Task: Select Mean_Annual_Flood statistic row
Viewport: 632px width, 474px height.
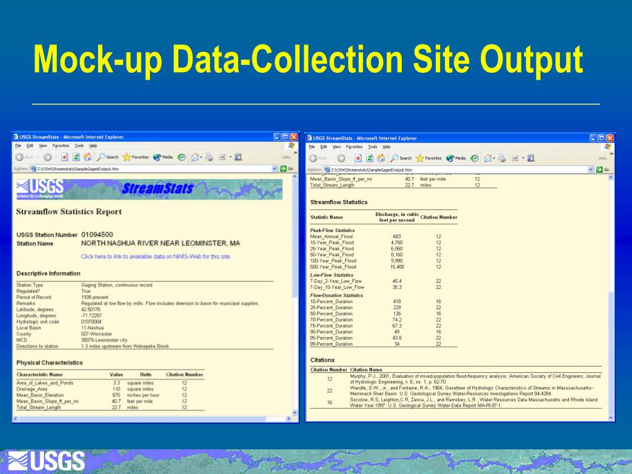Action: [x=383, y=236]
